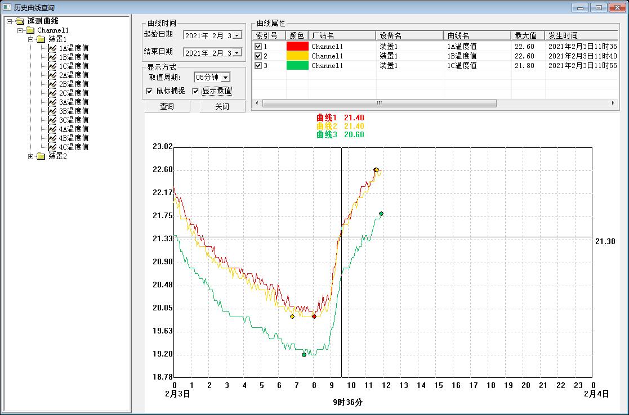Uncheck curve index 2 in table
Viewport: 629px width, 415px height.
(258, 56)
